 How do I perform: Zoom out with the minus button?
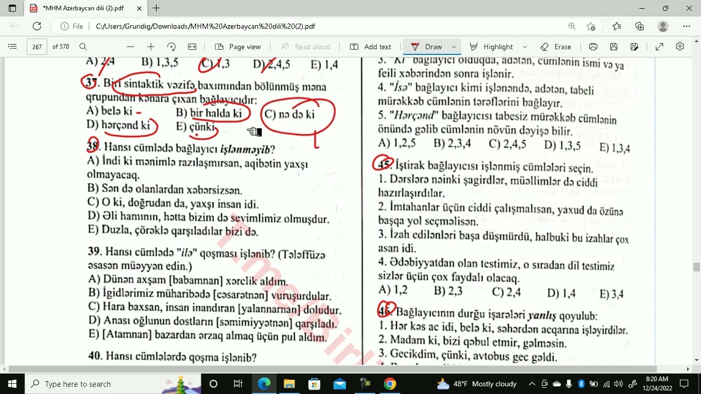tap(130, 47)
